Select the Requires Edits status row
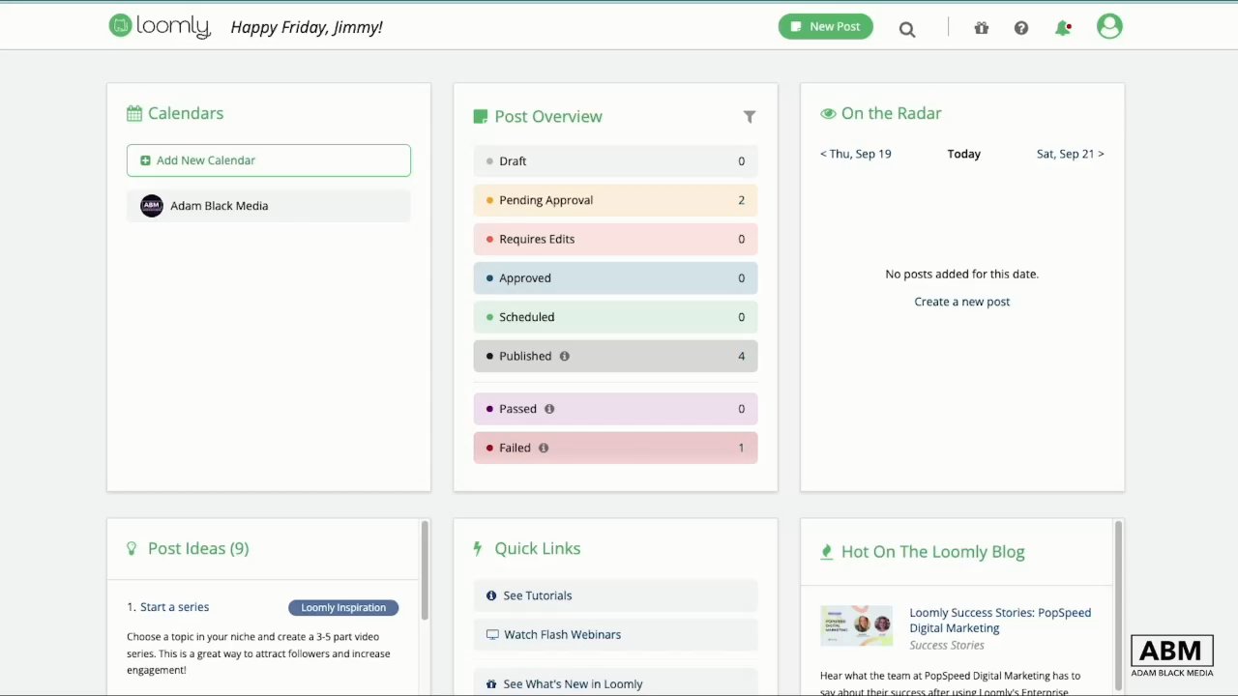This screenshot has height=696, width=1238. (615, 239)
